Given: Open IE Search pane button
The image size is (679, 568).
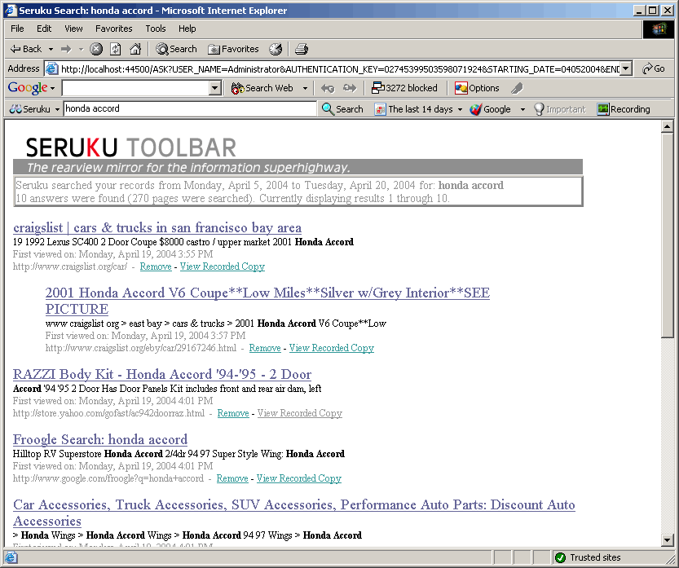Looking at the screenshot, I should coord(176,49).
